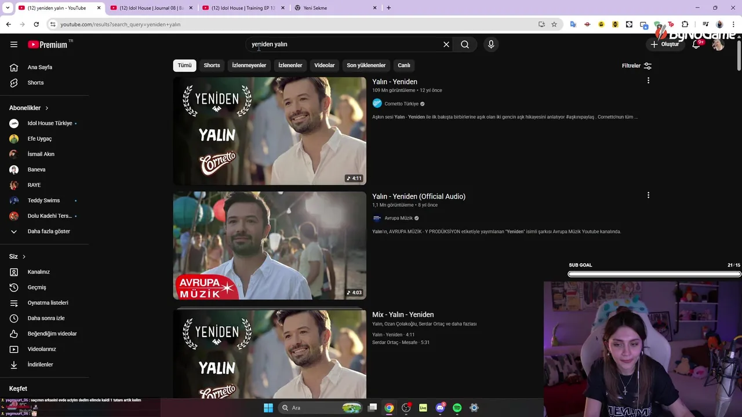Run the search with the magnifier button

[x=465, y=45]
